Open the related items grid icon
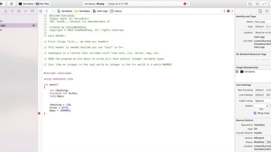Screen dimensions: 271x152 [x=41, y=11]
